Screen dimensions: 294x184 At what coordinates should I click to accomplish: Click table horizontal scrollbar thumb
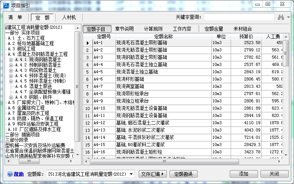coord(164,161)
